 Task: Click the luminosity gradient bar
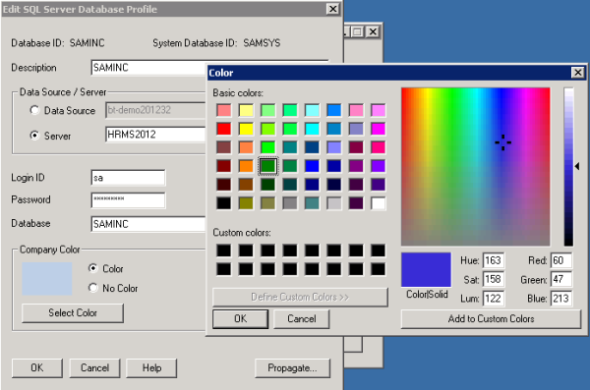coord(568,167)
